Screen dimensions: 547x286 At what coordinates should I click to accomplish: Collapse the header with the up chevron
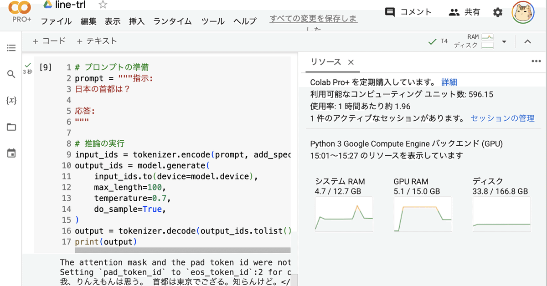[x=527, y=41]
